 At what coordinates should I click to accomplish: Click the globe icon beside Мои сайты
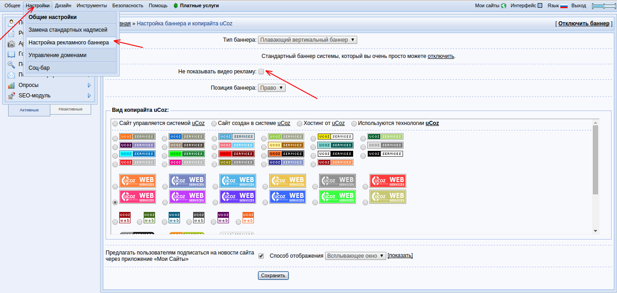pos(504,6)
